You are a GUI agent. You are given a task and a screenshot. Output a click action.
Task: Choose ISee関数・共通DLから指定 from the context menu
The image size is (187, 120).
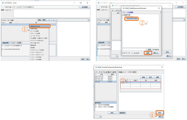39,38
